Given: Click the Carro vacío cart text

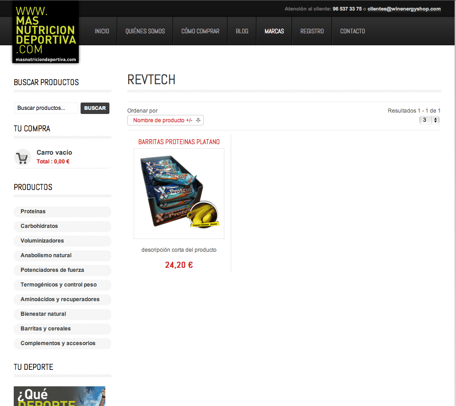Looking at the screenshot, I should click(x=54, y=152).
